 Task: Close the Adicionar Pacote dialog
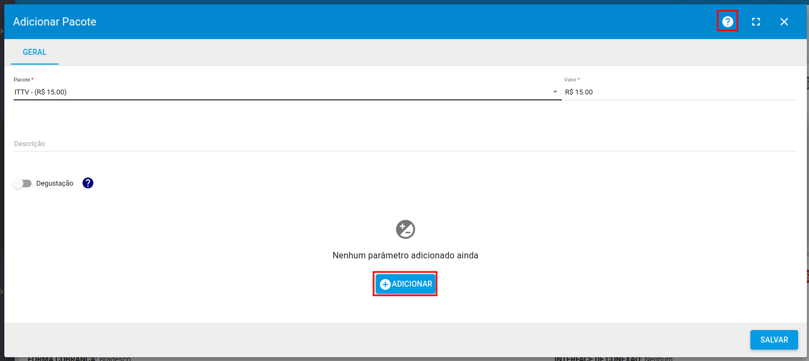pos(784,22)
